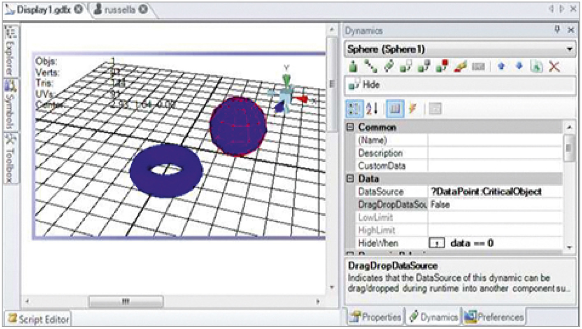Edit the DataSource value ?DataPoint:CriticalObject

click(x=495, y=191)
